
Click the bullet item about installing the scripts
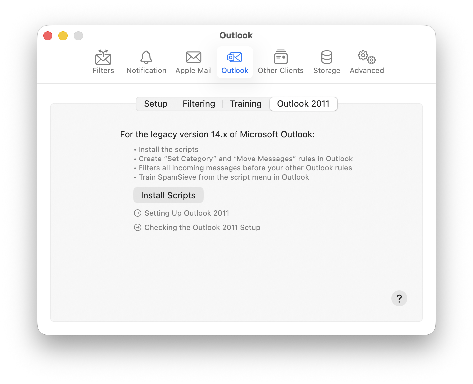[168, 149]
